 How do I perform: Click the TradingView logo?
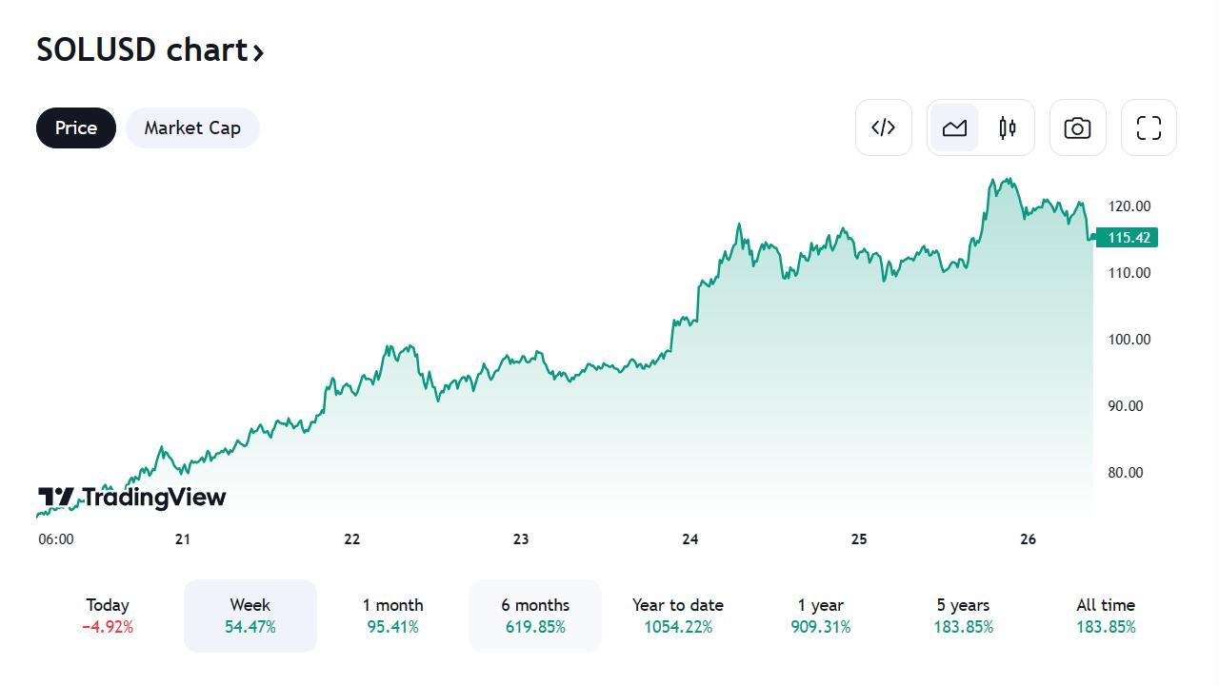132,497
